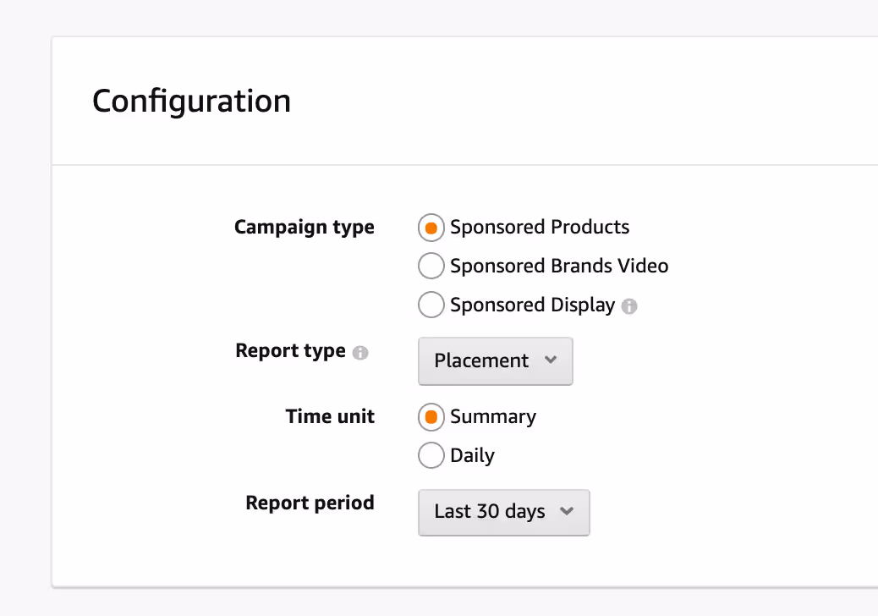The image size is (878, 616).
Task: Click the Report period label
Action: click(310, 503)
